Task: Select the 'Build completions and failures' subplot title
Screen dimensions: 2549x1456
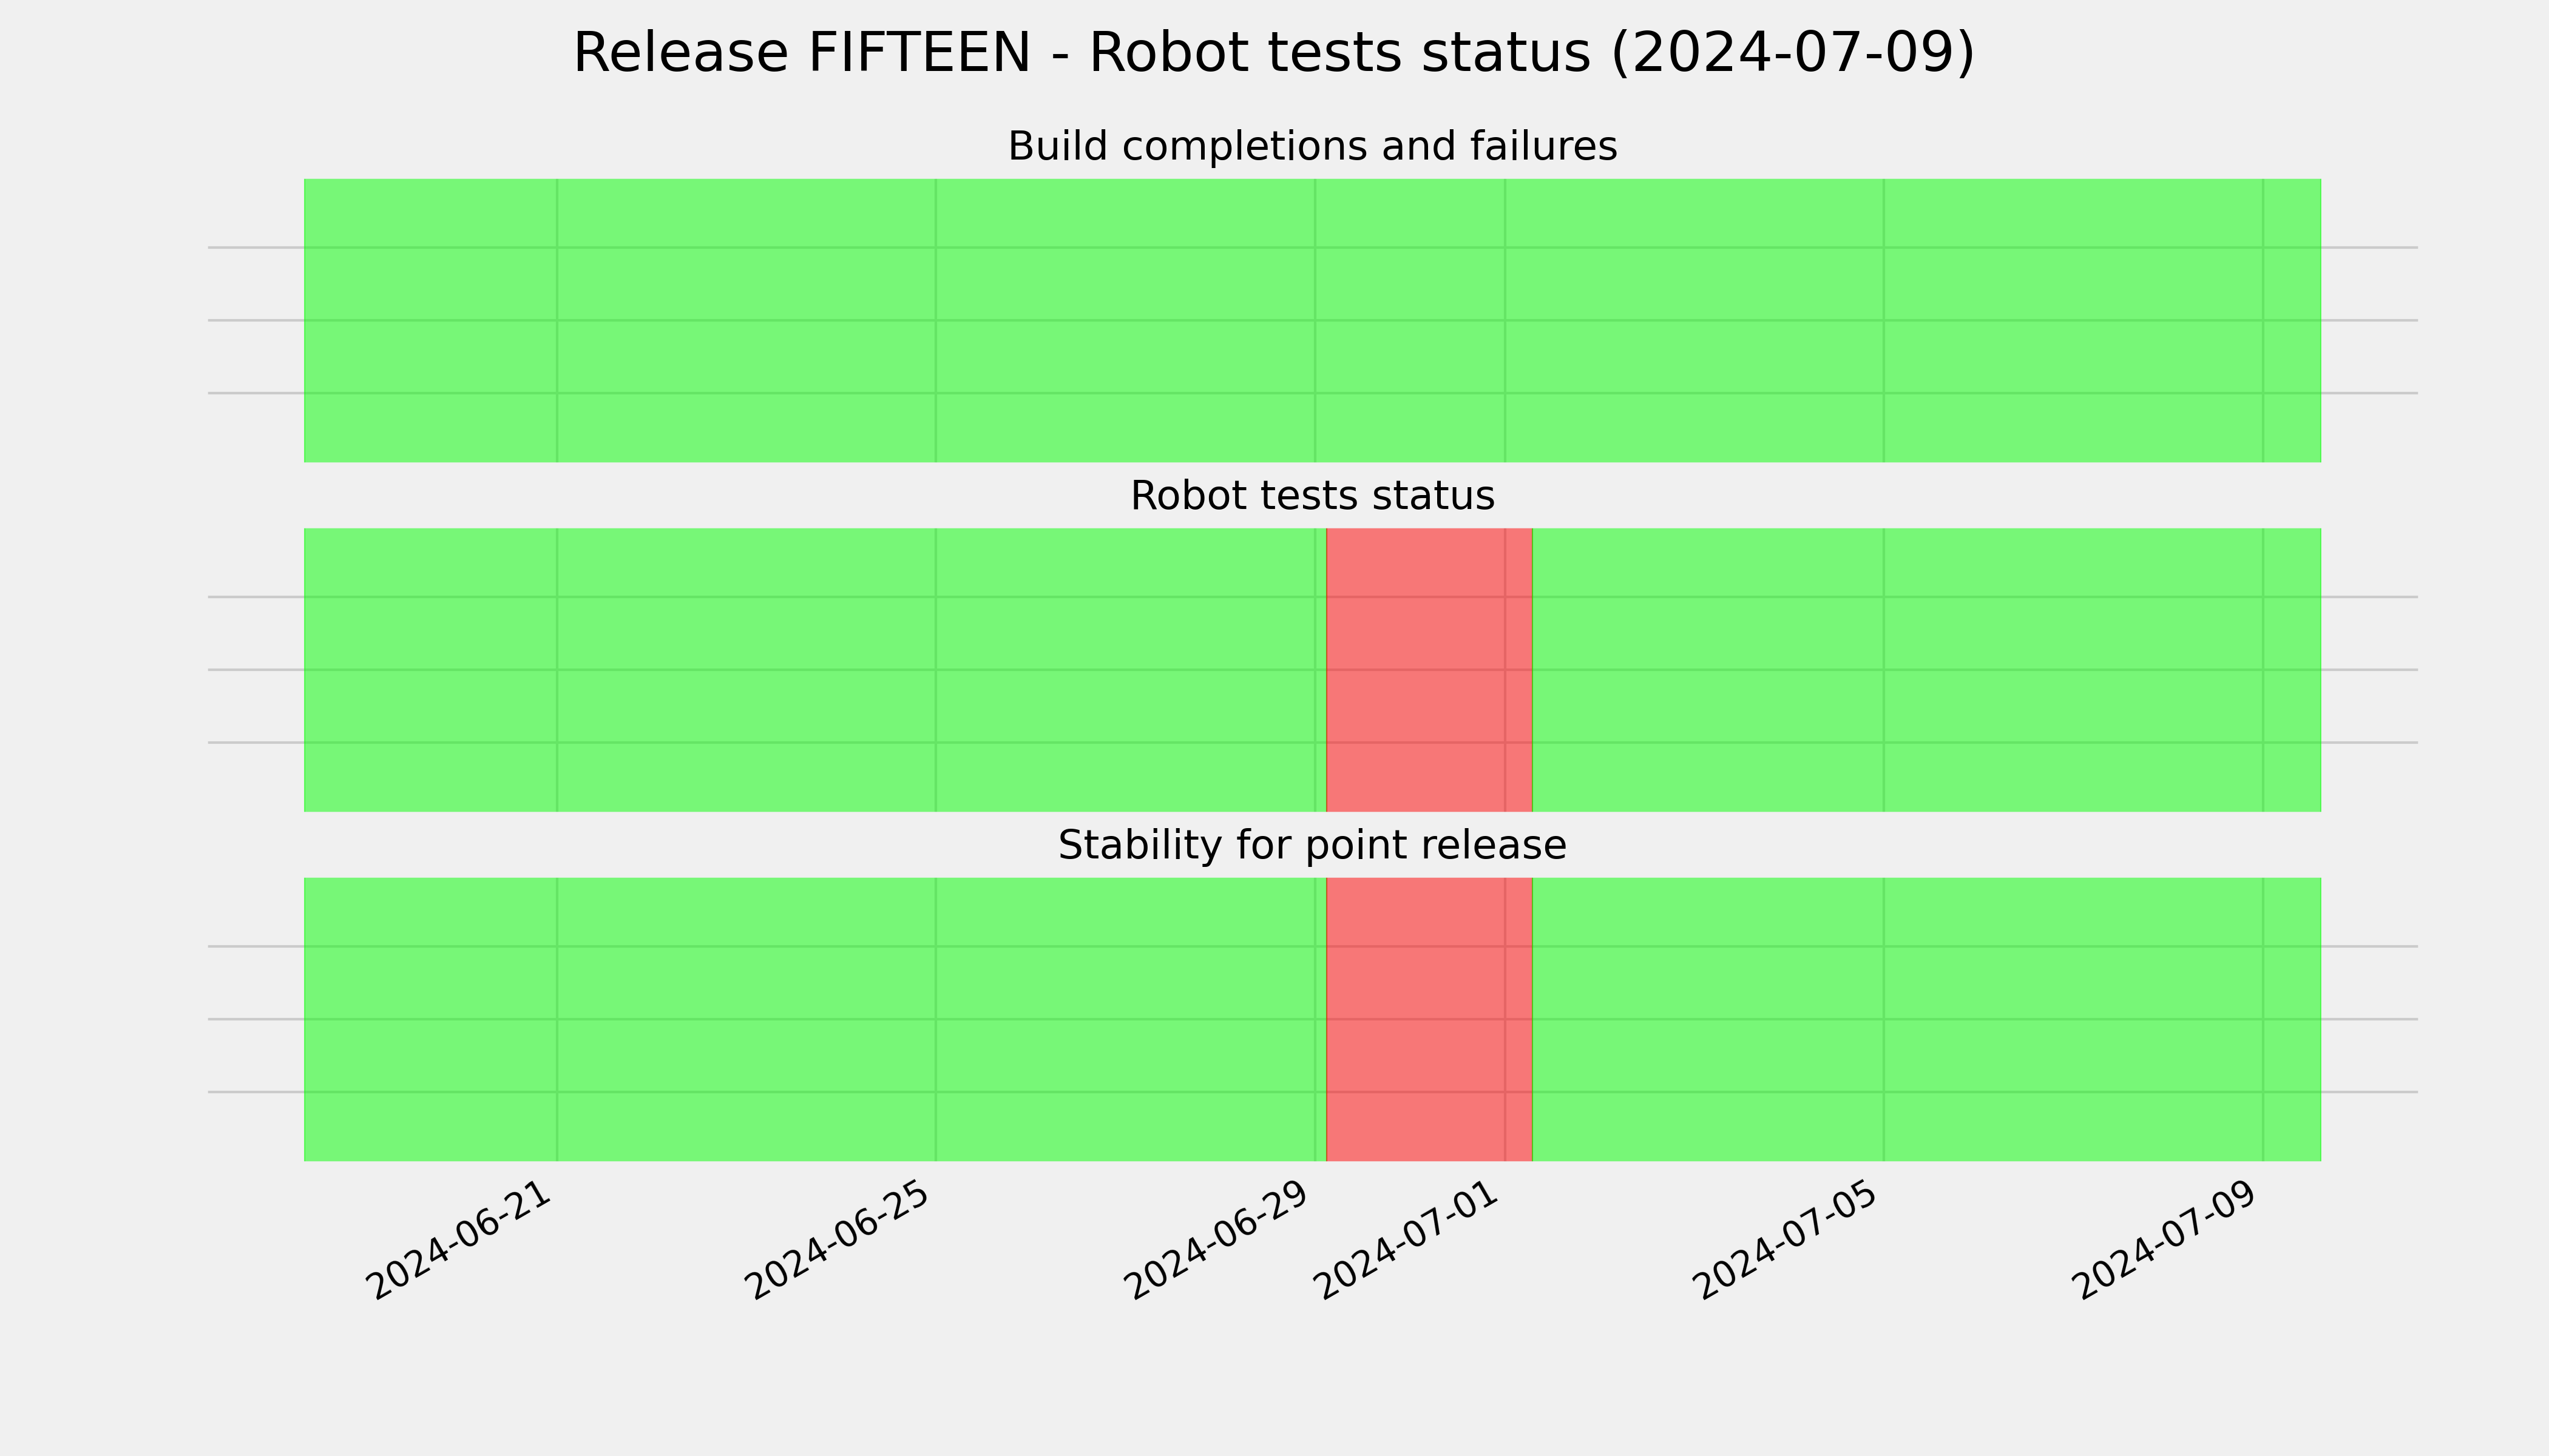Action: (x=1312, y=146)
